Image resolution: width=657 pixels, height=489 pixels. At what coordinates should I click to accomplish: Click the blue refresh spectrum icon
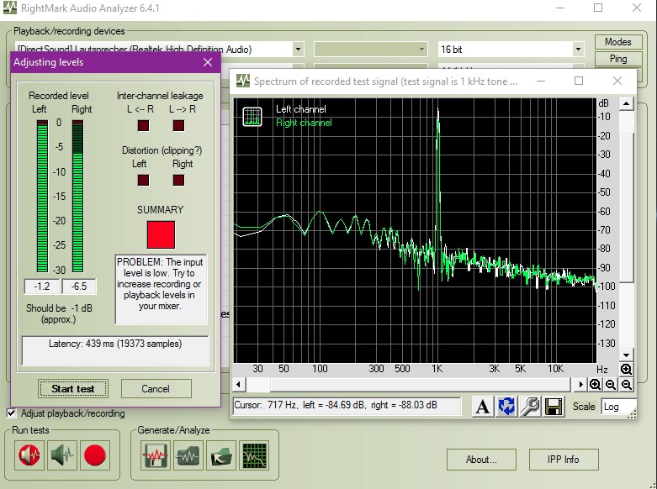pos(506,407)
